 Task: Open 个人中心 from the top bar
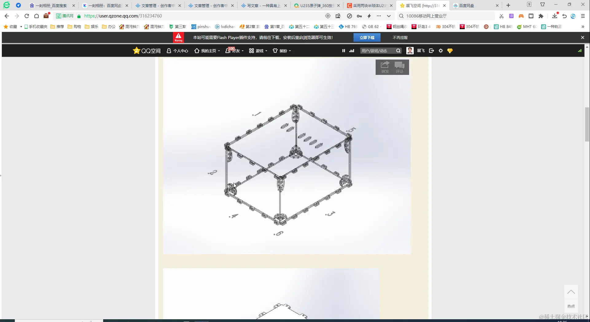(x=177, y=51)
